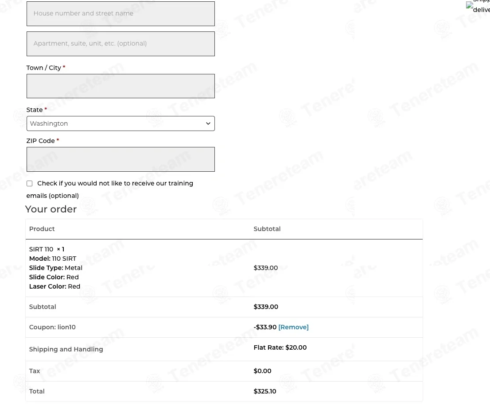Open the State dropdown showing Washington

(x=115, y=123)
